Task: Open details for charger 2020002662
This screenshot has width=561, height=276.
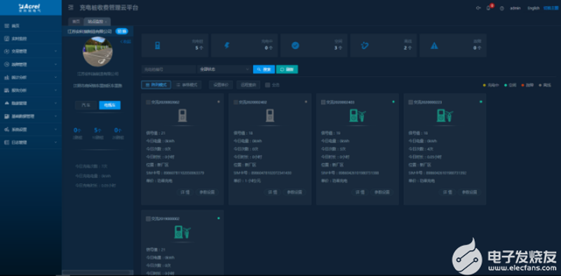Action: [x=184, y=192]
